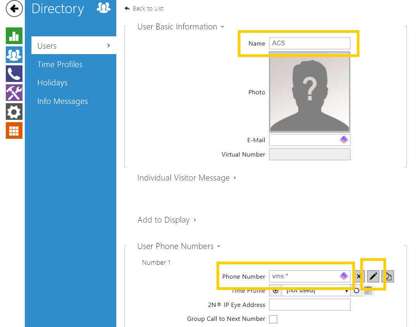417x327 pixels.
Task: Tick the Group Call to Next Number checkbox
Action: click(x=273, y=319)
